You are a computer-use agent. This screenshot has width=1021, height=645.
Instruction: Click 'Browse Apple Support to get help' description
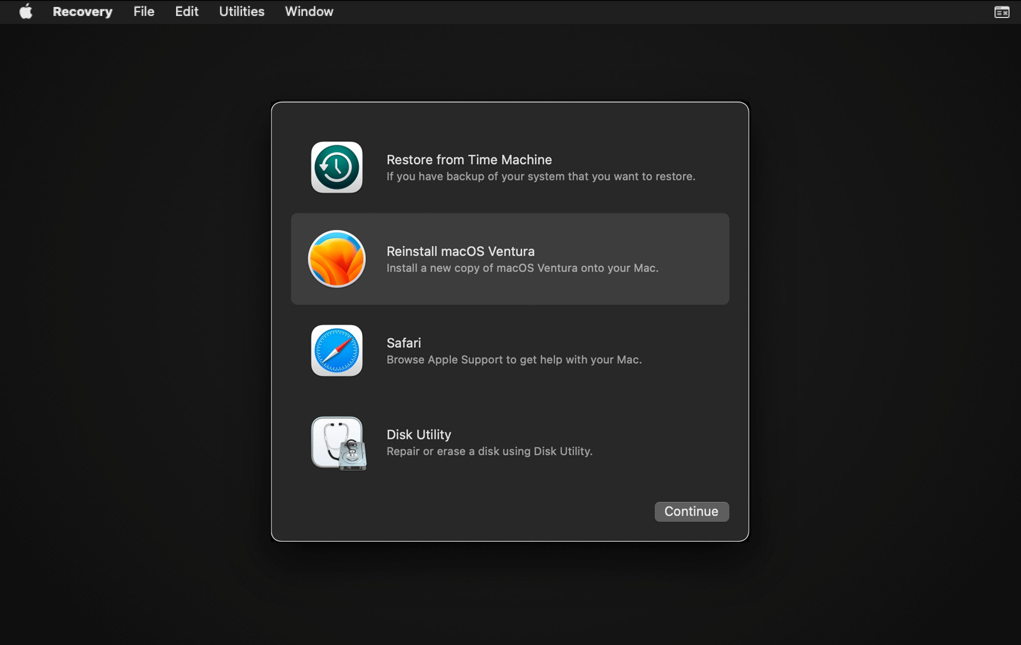coord(514,360)
